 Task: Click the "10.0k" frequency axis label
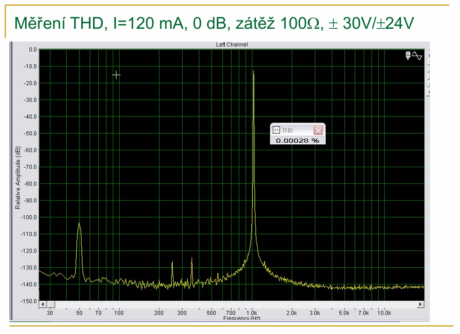(x=384, y=313)
